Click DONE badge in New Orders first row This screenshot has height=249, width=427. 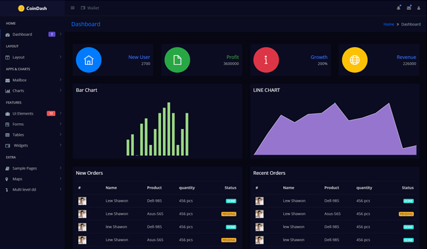(231, 201)
